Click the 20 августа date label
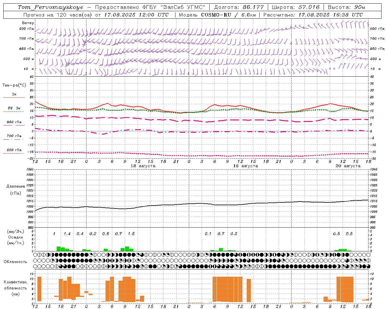 click(x=348, y=166)
